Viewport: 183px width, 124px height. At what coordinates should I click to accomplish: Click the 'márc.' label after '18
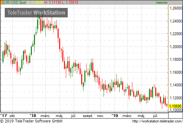pos(45,116)
